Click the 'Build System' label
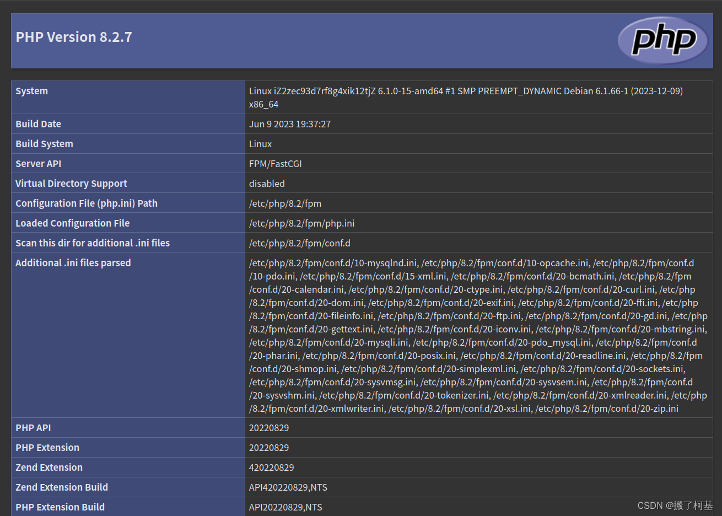Image resolution: width=722 pixels, height=516 pixels. point(44,144)
